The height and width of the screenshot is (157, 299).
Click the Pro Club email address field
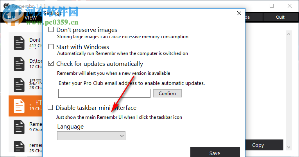104,93
